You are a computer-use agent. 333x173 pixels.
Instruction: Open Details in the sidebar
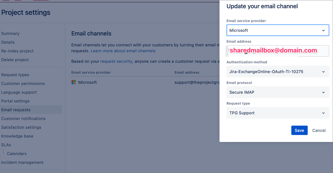tap(8, 42)
